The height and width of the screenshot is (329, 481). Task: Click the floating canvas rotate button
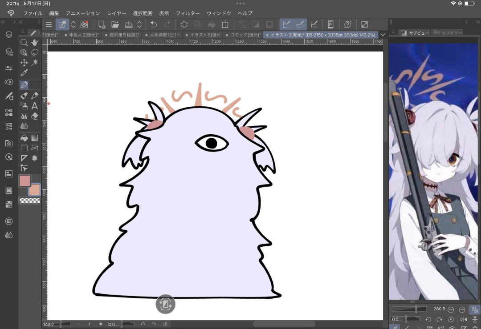[x=165, y=304]
